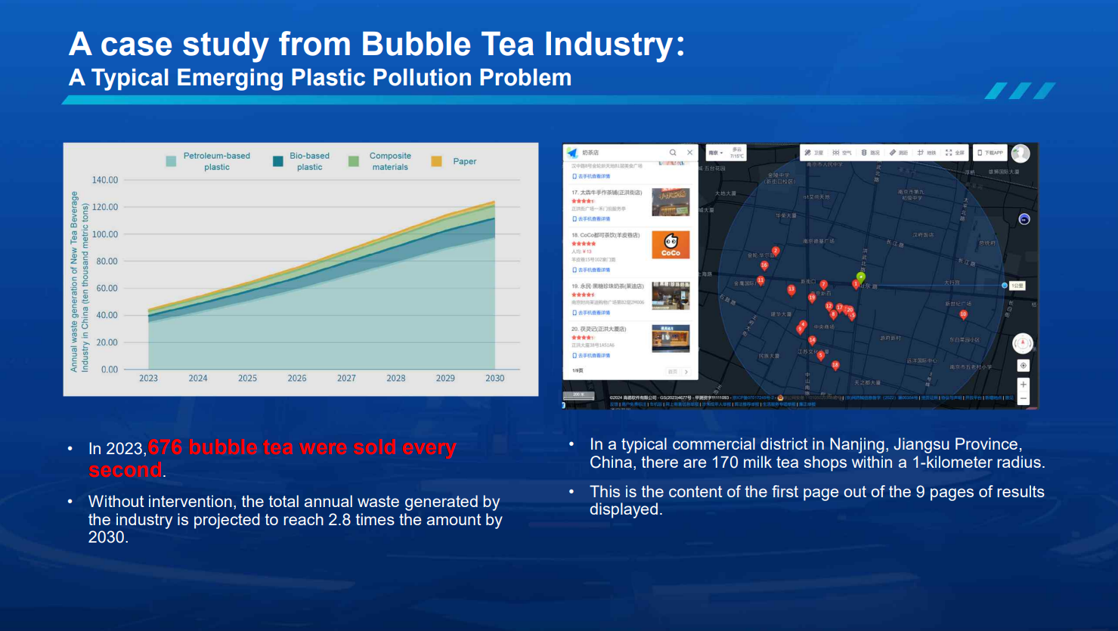
Task: Open result 17. 太犇牛手作茶铺(正洪街店)
Action: pyautogui.click(x=606, y=193)
